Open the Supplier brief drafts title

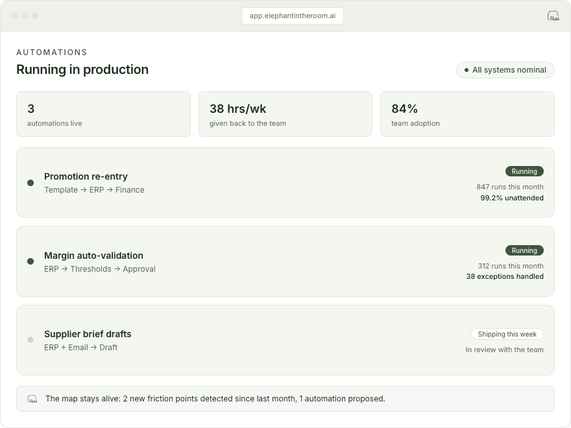coord(88,334)
